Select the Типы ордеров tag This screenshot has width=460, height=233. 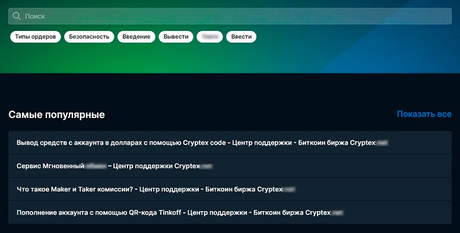[x=36, y=37]
